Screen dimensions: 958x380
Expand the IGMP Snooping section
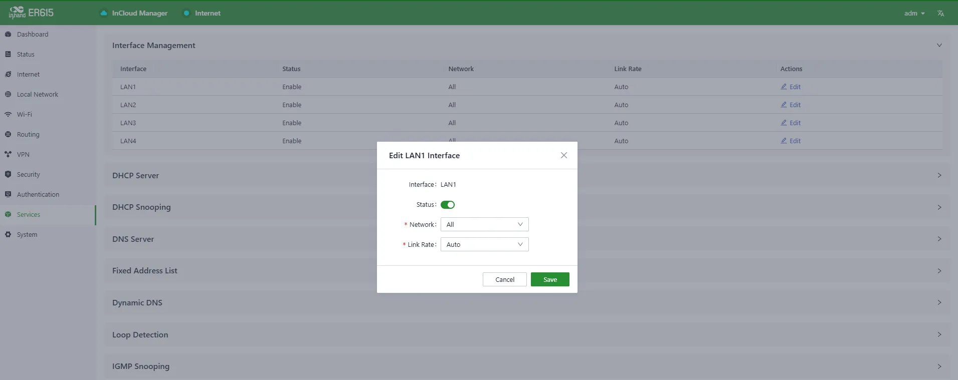(x=939, y=366)
